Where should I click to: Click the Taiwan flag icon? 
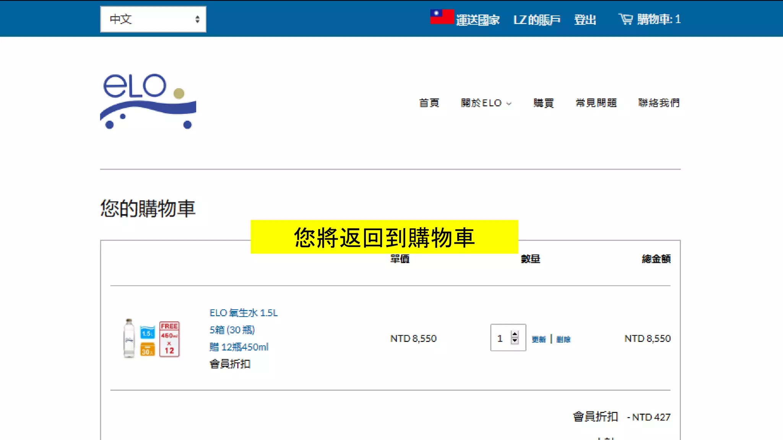442,17
